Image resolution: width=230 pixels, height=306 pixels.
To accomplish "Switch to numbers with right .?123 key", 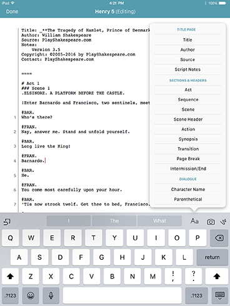I will [196, 295].
